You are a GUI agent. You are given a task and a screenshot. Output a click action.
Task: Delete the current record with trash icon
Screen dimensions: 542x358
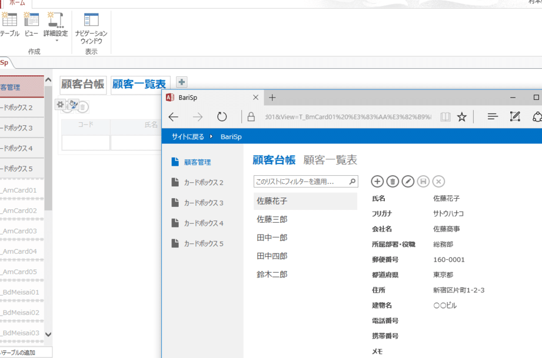coord(393,182)
